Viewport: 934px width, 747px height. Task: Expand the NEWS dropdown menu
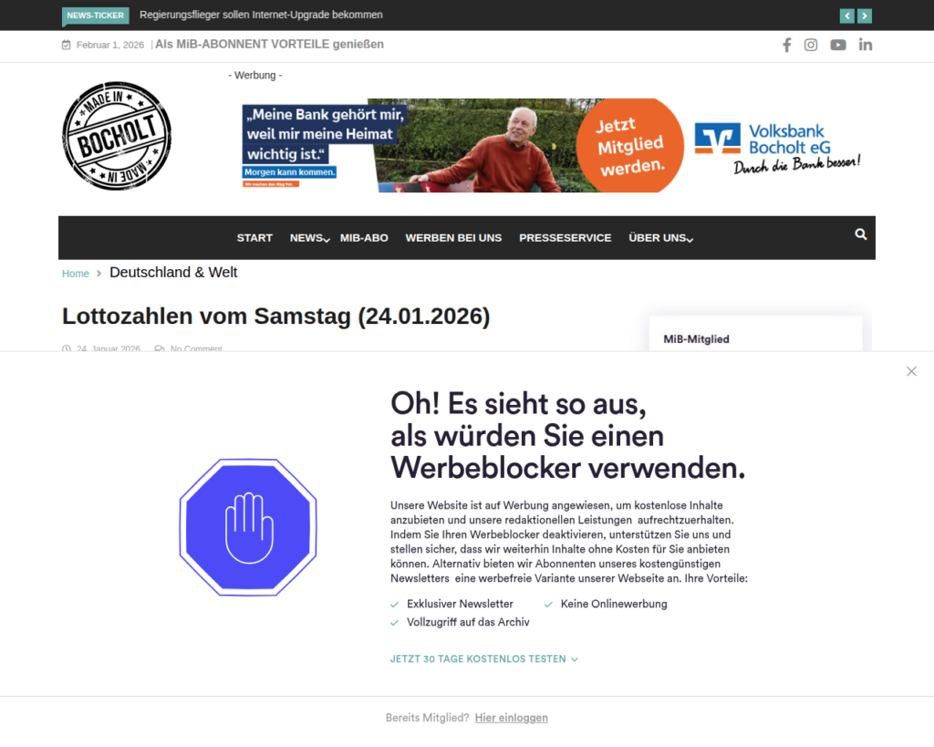point(310,238)
